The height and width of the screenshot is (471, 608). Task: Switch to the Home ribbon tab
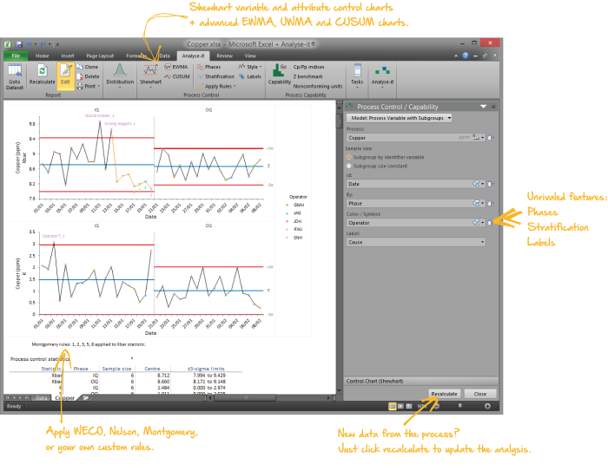(x=43, y=56)
